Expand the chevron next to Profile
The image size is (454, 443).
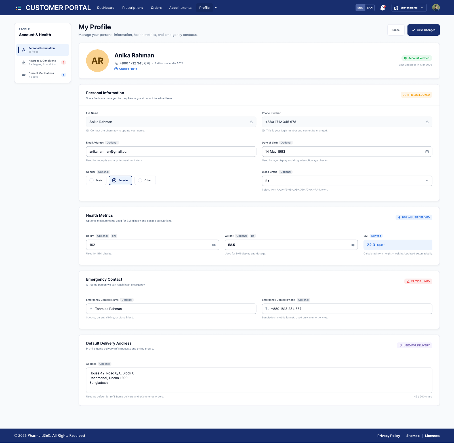[216, 8]
